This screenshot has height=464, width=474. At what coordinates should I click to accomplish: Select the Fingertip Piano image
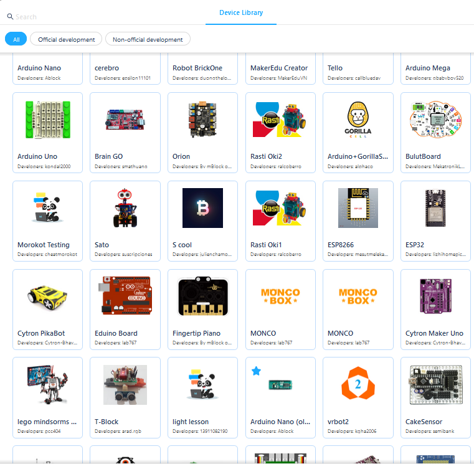203,296
